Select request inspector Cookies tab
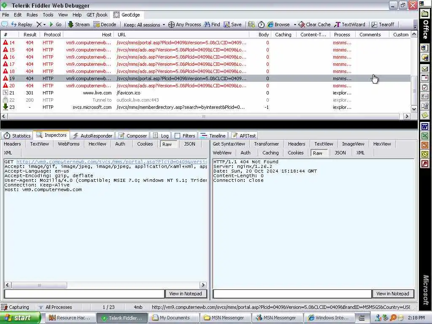 (145, 144)
